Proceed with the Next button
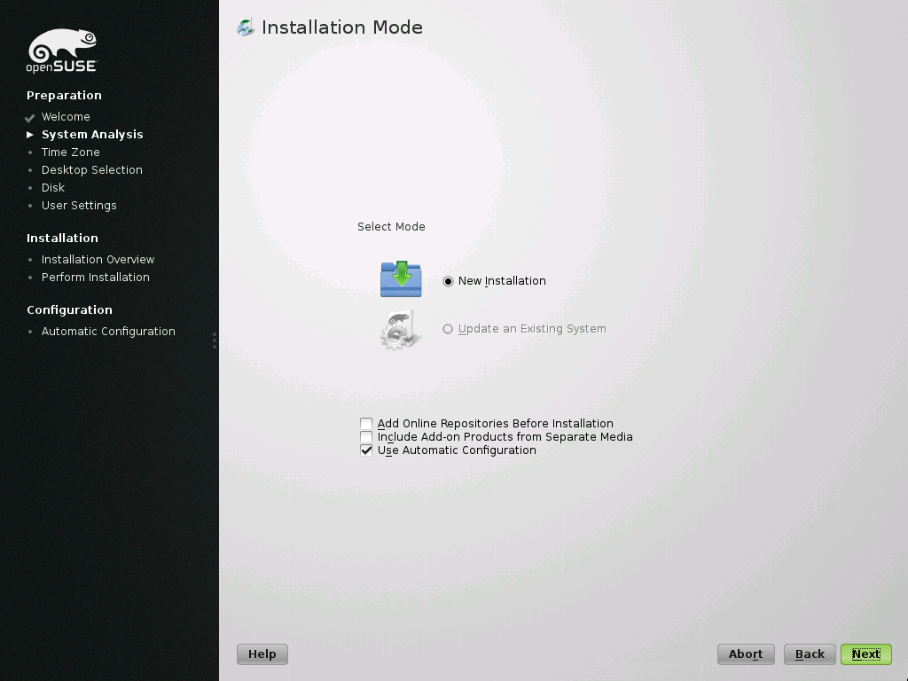The image size is (908, 681). click(866, 654)
